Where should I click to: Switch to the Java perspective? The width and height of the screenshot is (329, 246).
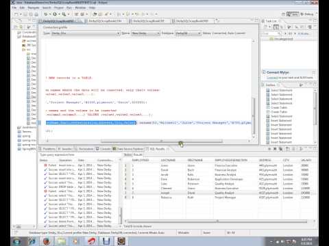pyautogui.click(x=293, y=14)
